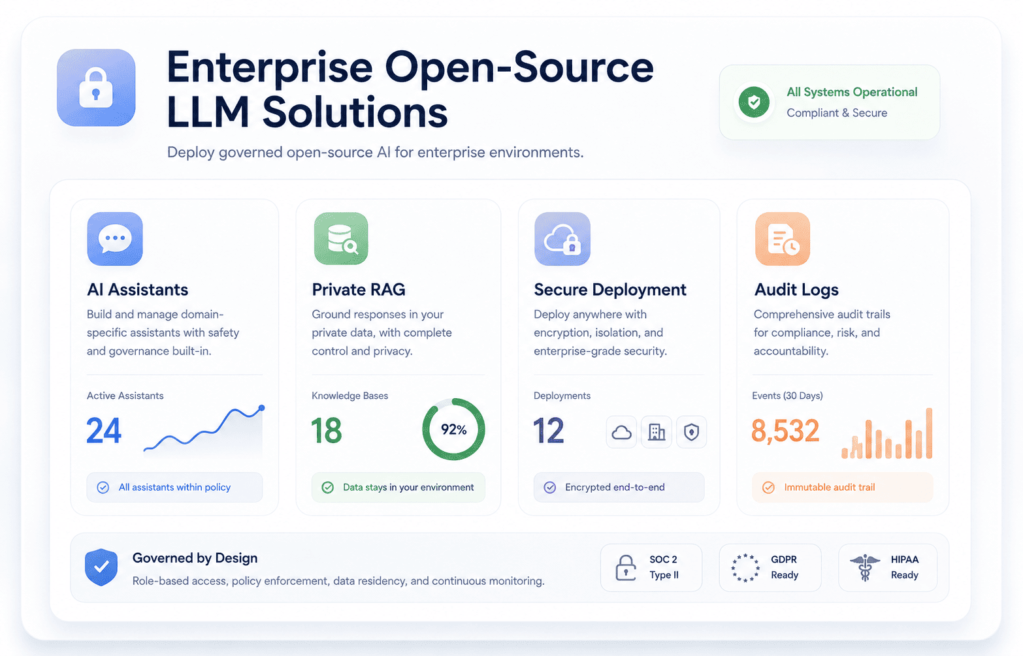This screenshot has height=656, width=1023.
Task: Click the Events value 8,532
Action: point(785,431)
